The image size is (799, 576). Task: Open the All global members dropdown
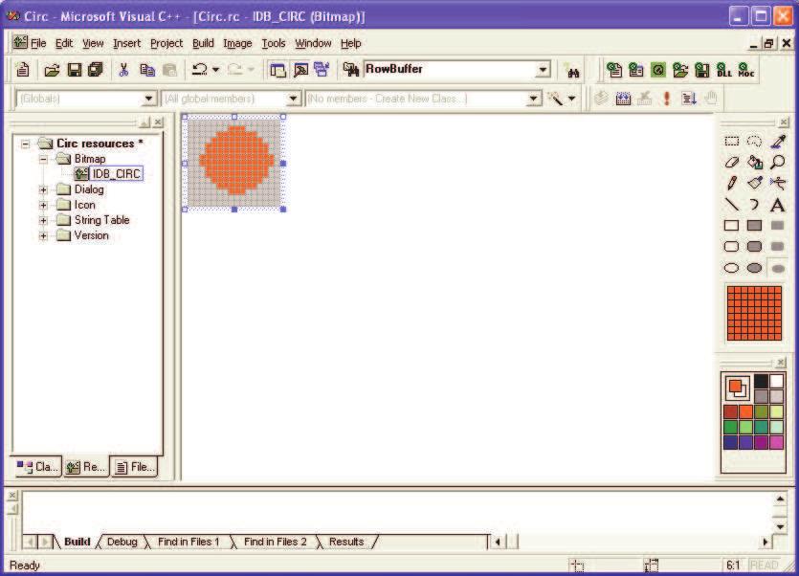(294, 99)
